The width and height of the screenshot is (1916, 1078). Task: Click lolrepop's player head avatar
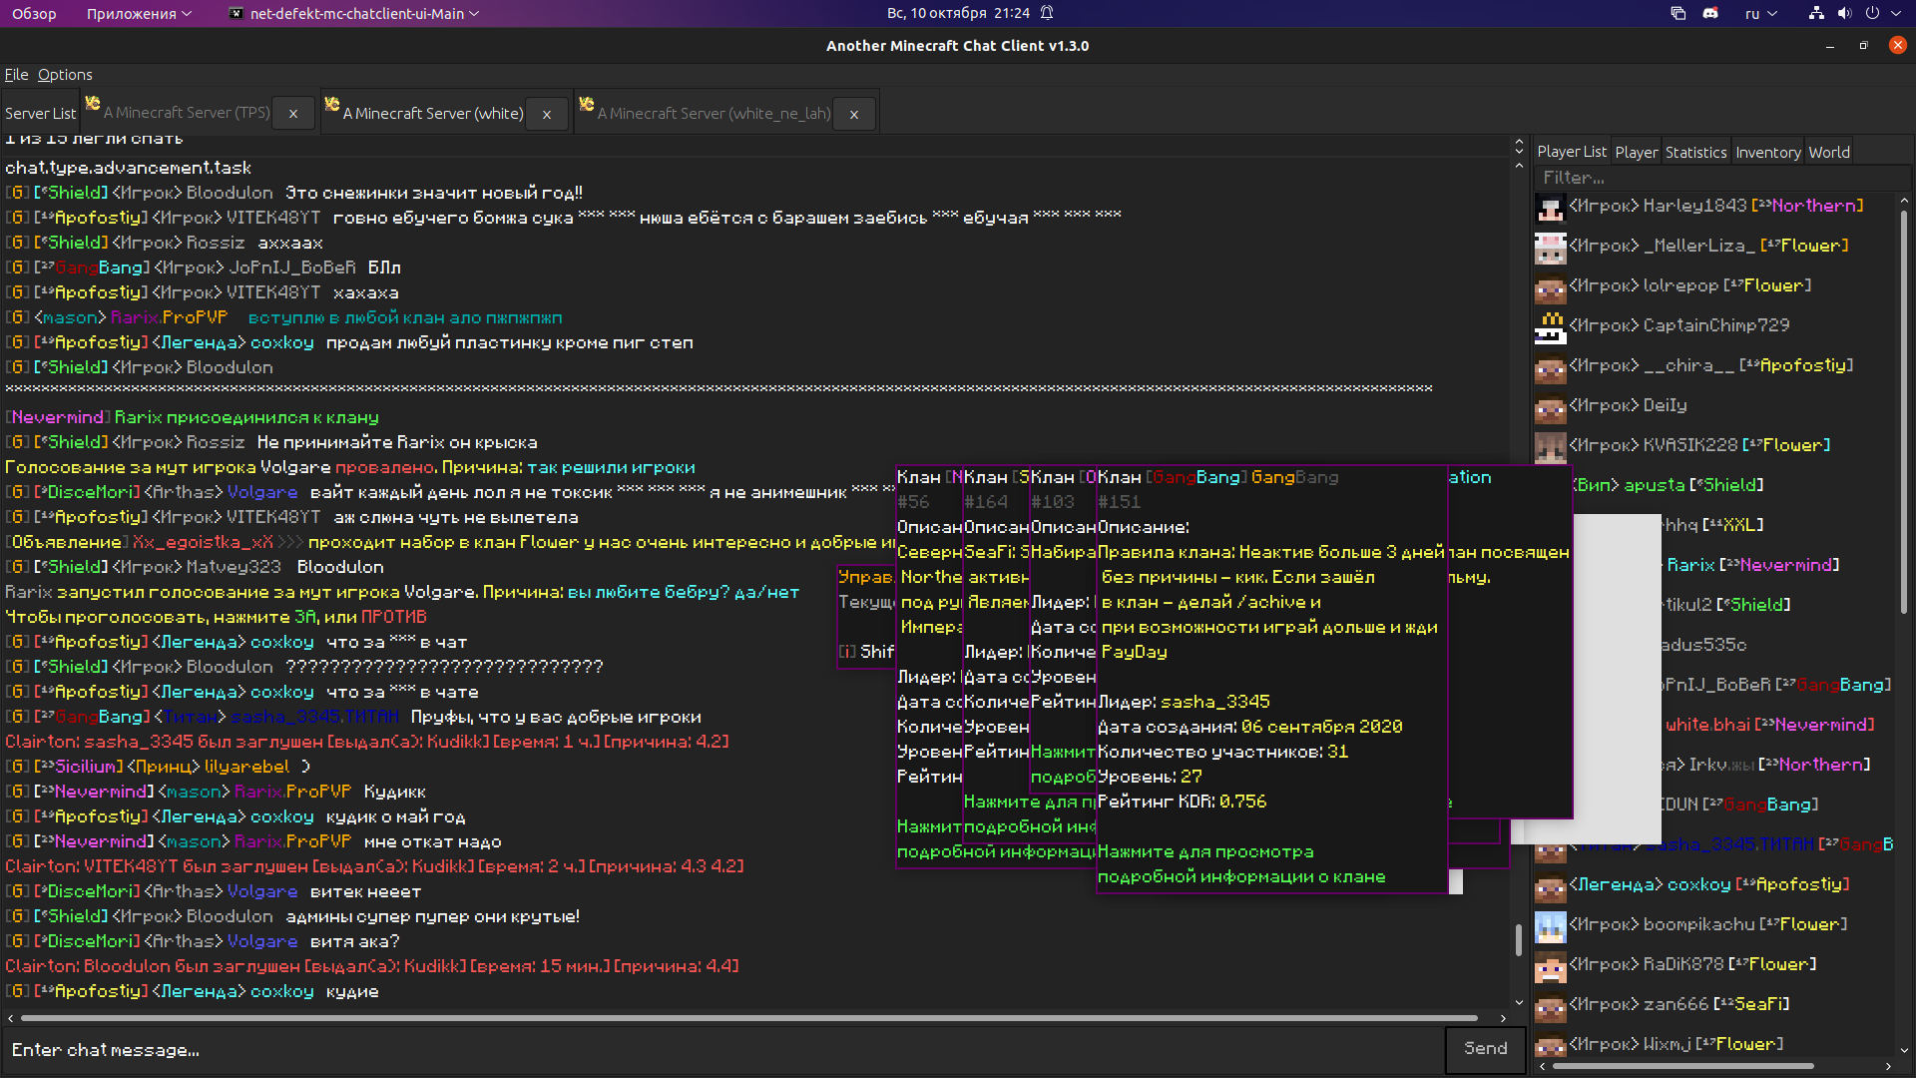click(1550, 287)
